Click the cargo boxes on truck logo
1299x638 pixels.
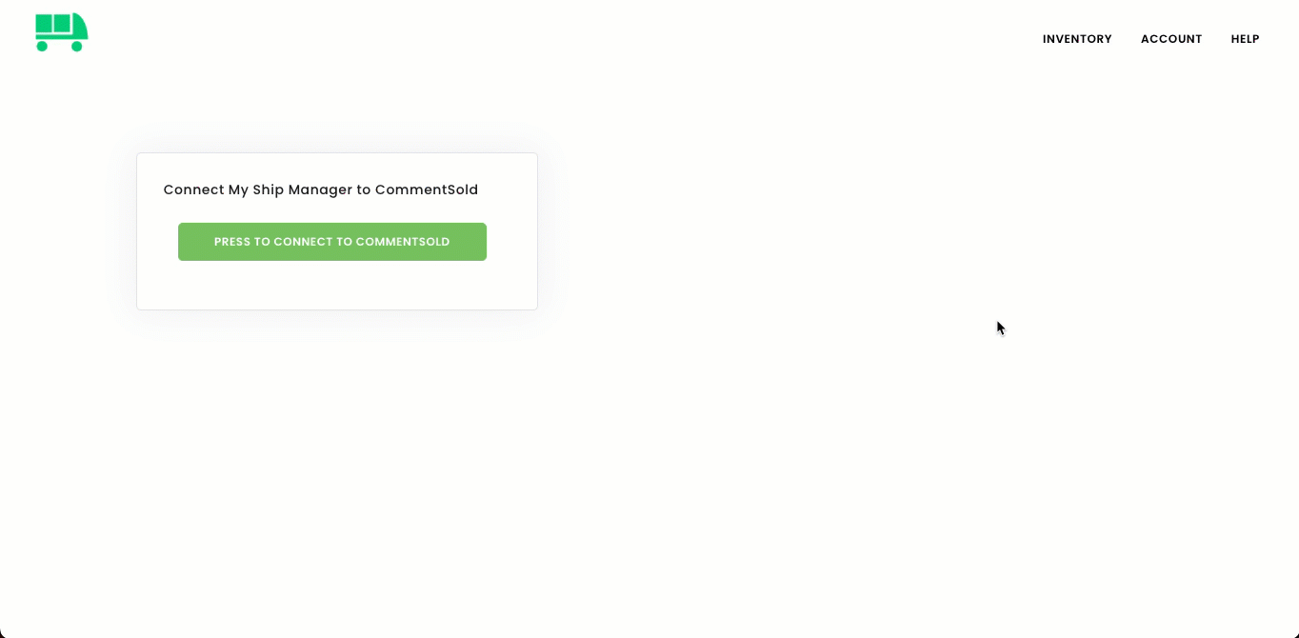coord(53,24)
